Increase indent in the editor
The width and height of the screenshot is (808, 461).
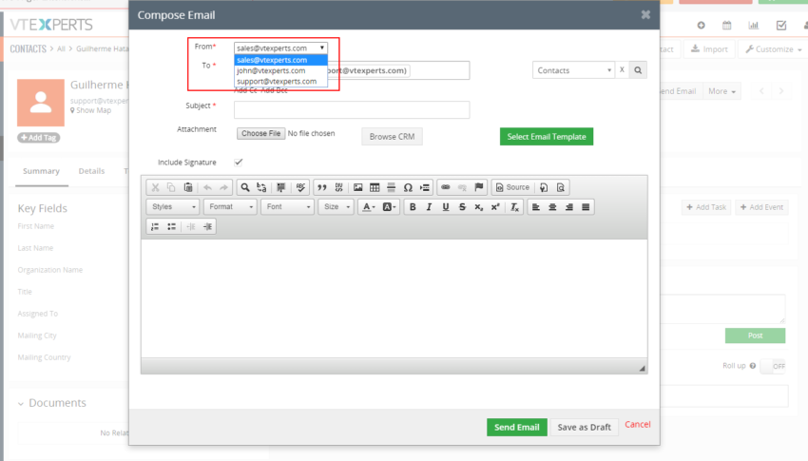pos(207,226)
